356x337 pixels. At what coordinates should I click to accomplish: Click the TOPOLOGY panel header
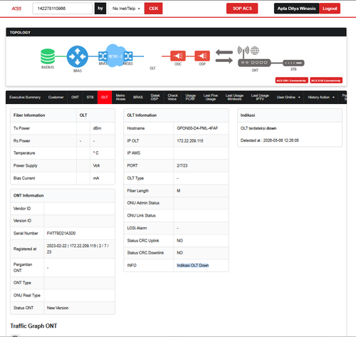pos(176,32)
